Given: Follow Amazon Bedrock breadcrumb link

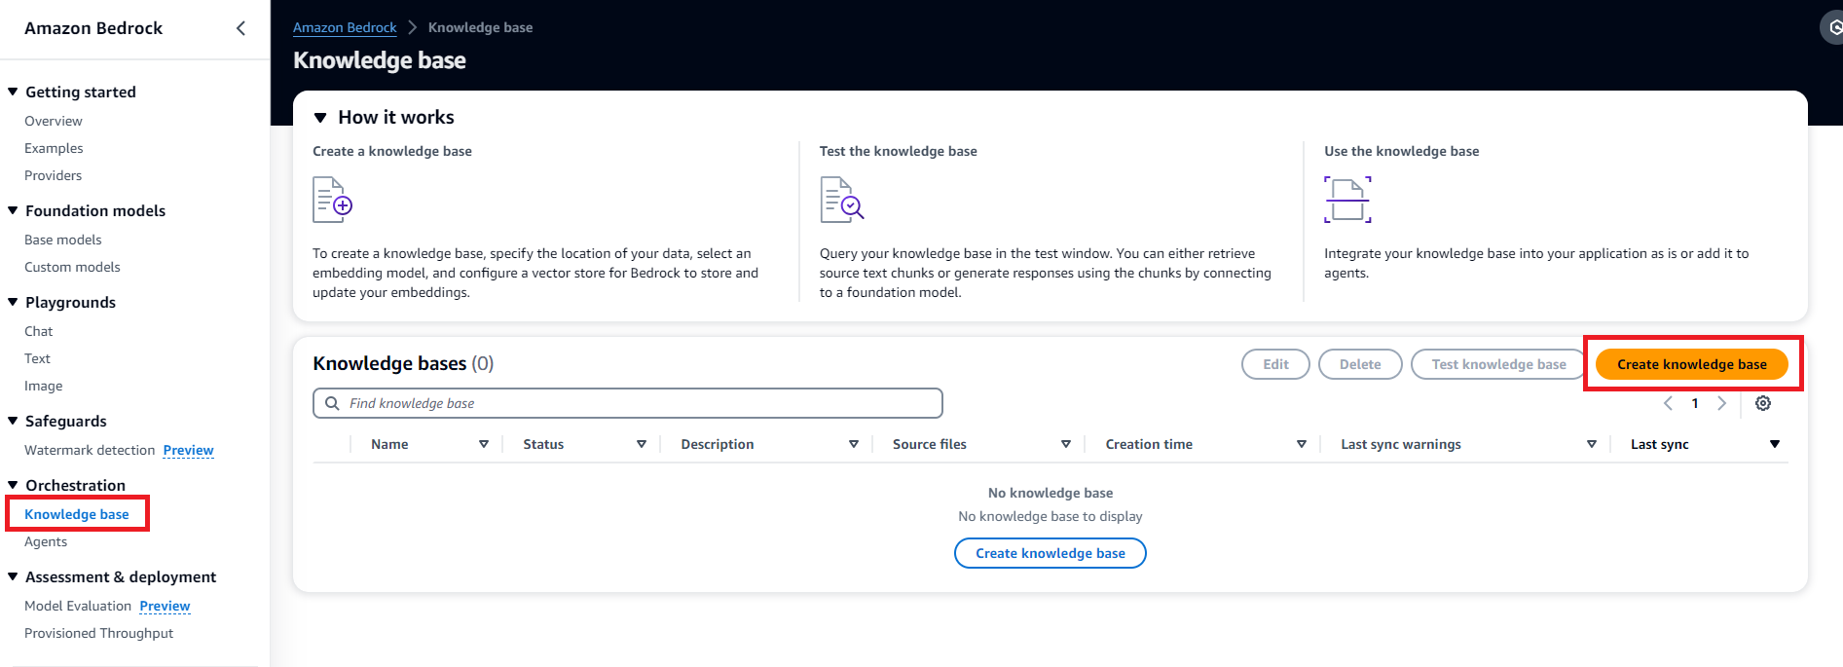Looking at the screenshot, I should coord(345,27).
